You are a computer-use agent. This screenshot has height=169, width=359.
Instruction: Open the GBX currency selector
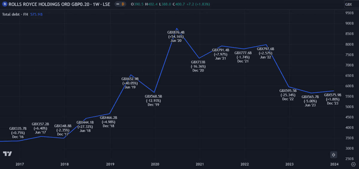(x=349, y=4)
